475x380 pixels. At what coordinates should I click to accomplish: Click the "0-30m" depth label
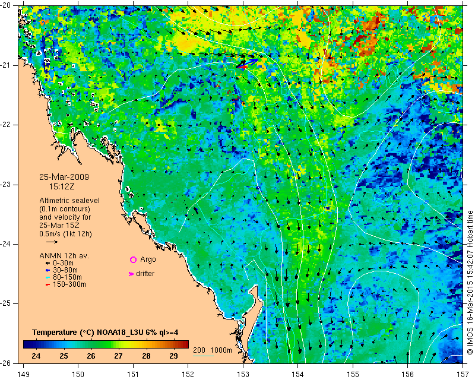[63, 263]
